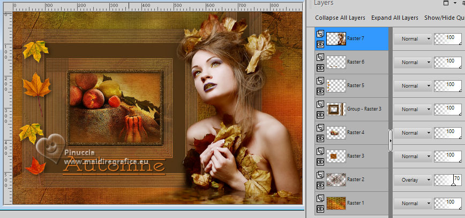Select the Raster 4 layer thumbnail
Image resolution: width=465 pixels, height=218 pixels.
click(336, 133)
